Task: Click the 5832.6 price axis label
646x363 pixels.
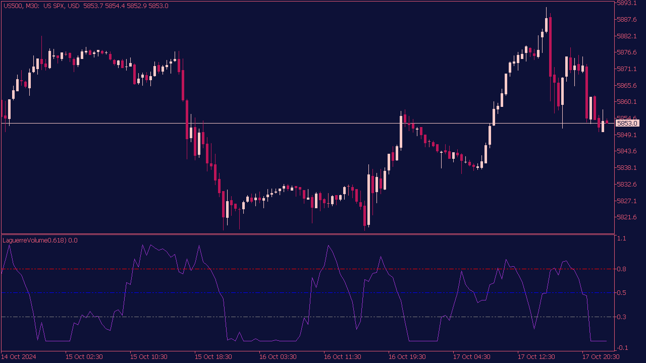Action: click(x=626, y=185)
